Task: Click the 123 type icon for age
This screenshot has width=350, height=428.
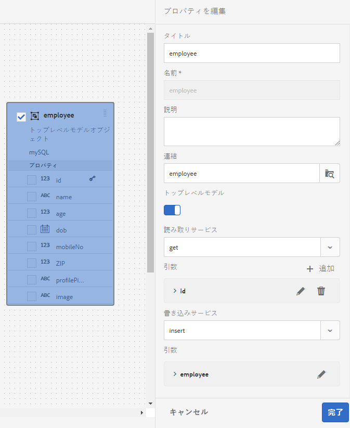Action: pyautogui.click(x=45, y=212)
